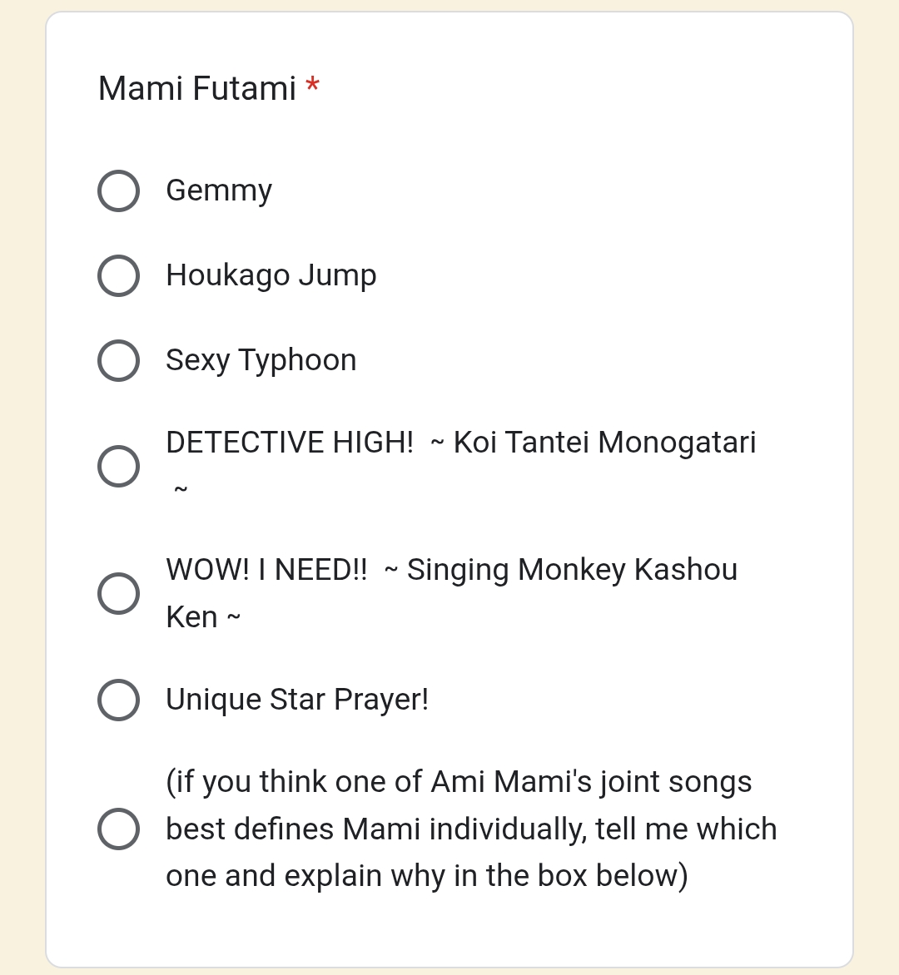Click the lone tilde under DETECTIVE HIGH!

coord(181,489)
